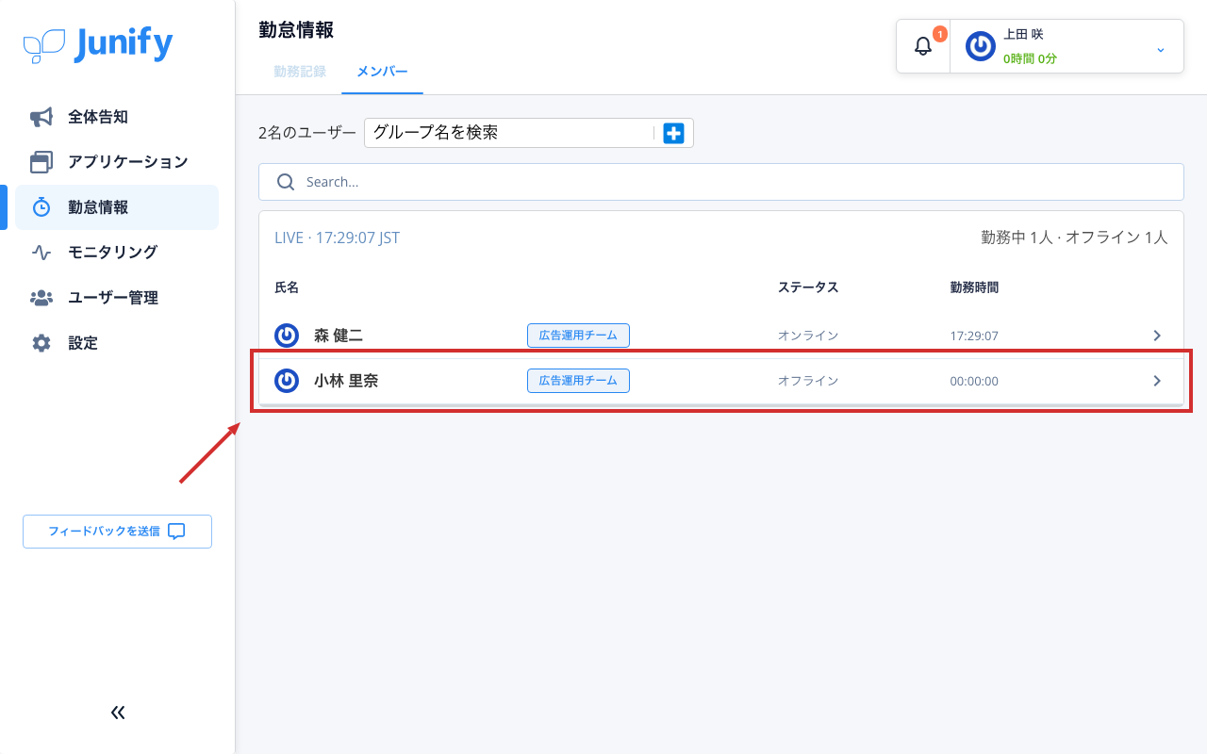Click 勤務中 1人 · オフライン 1人 summary
The image size is (1207, 754).
pyautogui.click(x=1075, y=238)
